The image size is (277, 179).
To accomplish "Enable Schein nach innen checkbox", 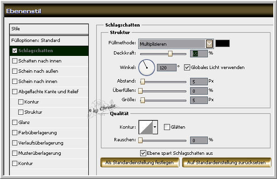I will tap(14, 82).
